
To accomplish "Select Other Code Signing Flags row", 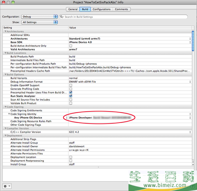I will pos(97,125).
